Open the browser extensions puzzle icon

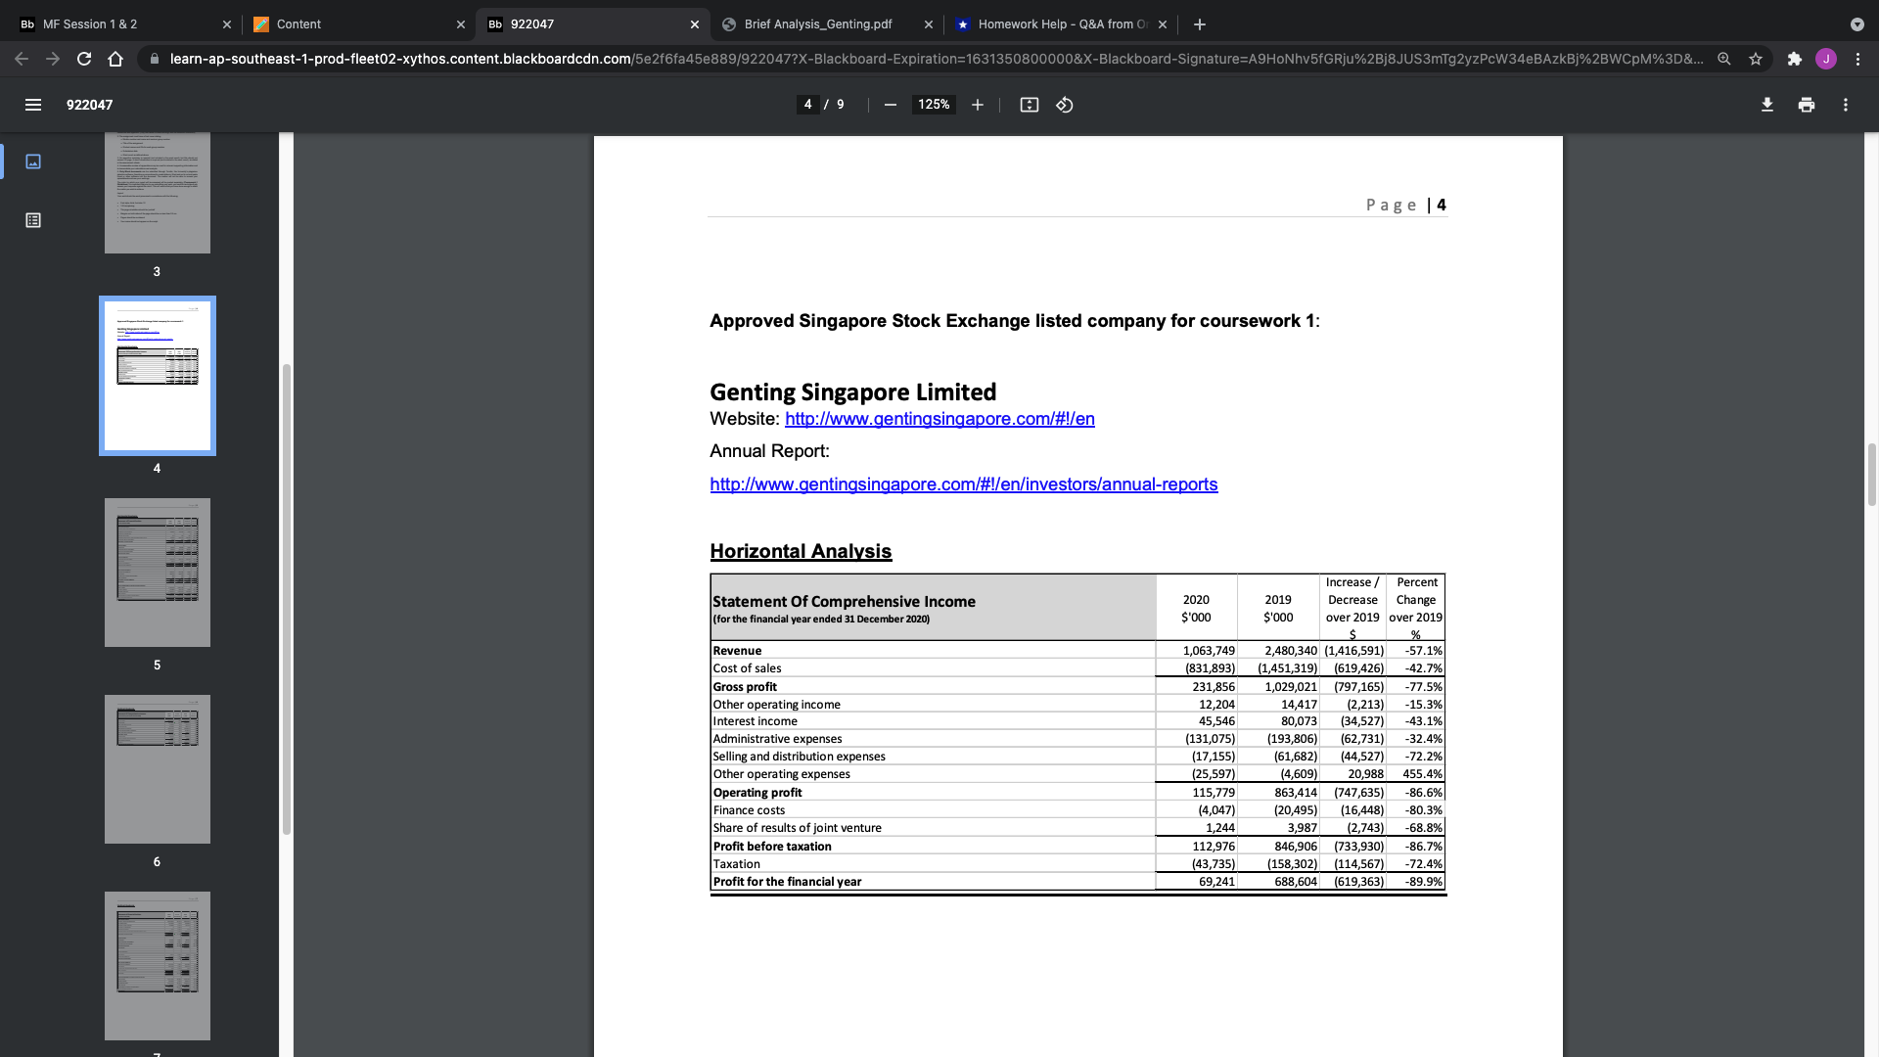(1795, 59)
